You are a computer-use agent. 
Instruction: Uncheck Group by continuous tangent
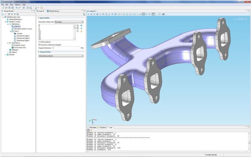point(40,45)
